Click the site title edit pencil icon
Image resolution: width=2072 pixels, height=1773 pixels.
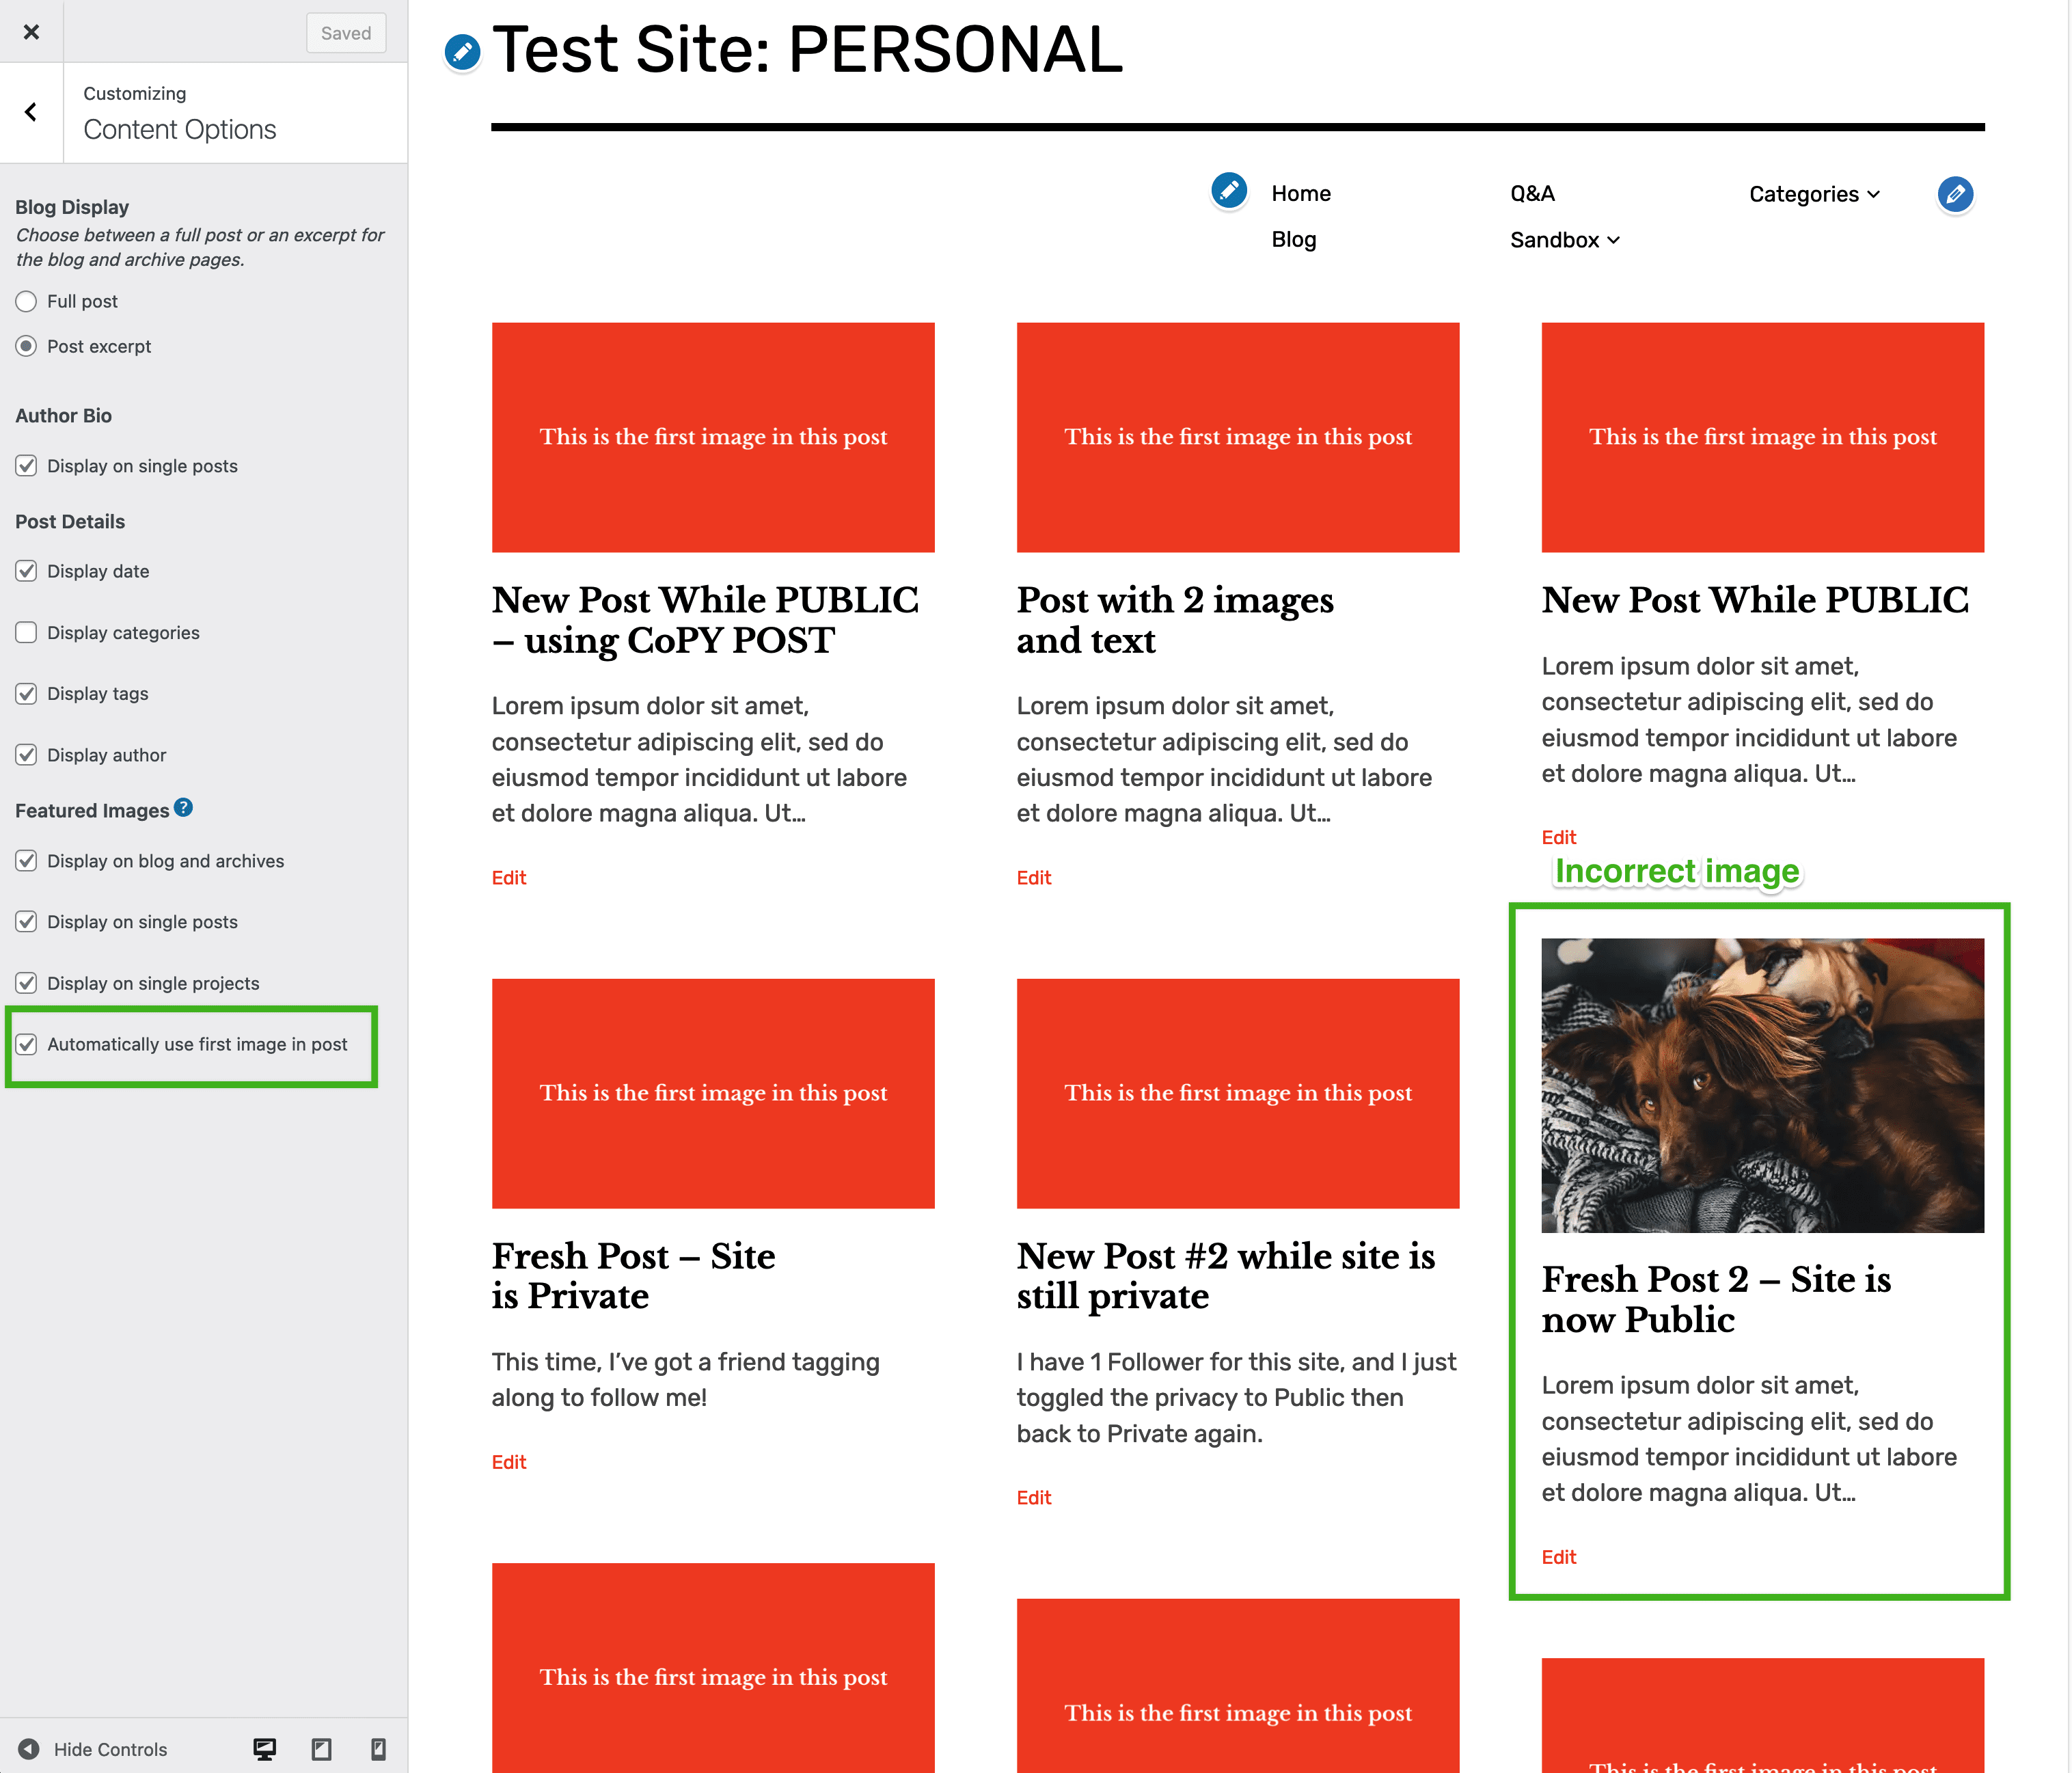click(462, 52)
